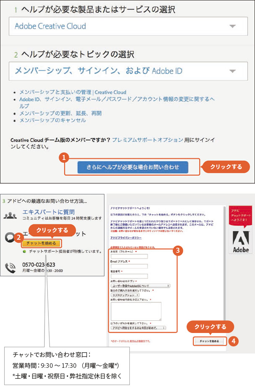Expand the help topic dropdown for membership and sign-in
Viewport: 255px width, 388px height.
[x=128, y=71]
